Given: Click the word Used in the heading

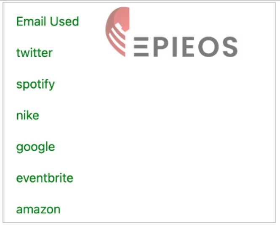Looking at the screenshot, I should click(x=64, y=21).
